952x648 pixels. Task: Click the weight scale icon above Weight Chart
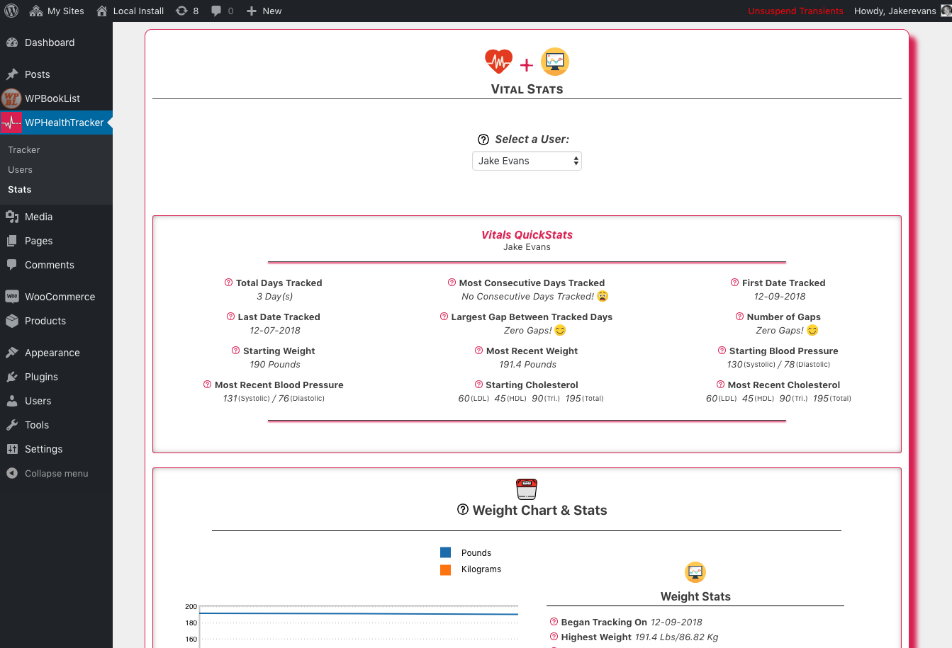tap(527, 489)
